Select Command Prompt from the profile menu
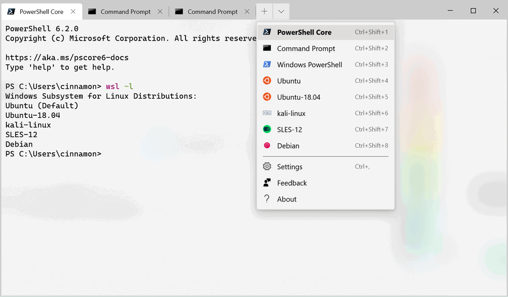 (x=306, y=48)
